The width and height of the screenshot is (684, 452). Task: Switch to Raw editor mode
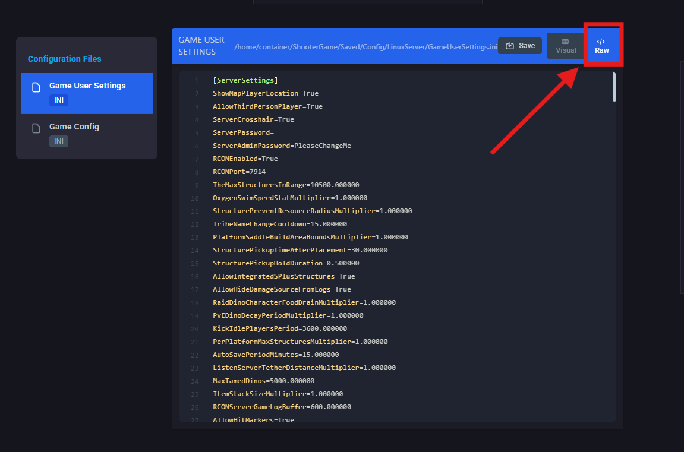pos(601,46)
